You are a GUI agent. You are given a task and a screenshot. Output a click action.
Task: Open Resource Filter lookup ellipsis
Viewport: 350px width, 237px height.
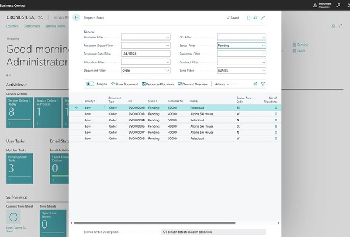(168, 37)
